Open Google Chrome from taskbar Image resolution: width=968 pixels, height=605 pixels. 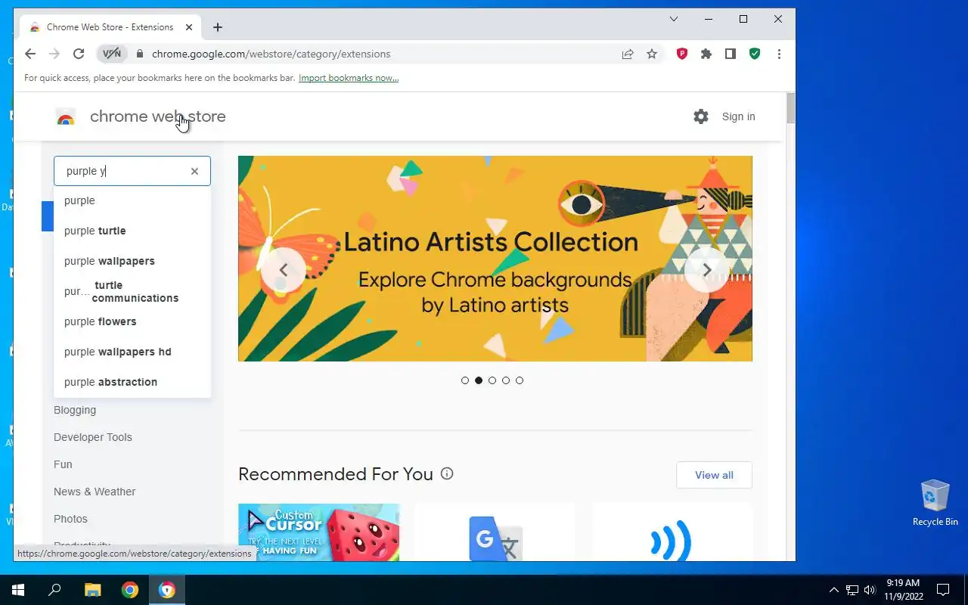click(x=130, y=590)
